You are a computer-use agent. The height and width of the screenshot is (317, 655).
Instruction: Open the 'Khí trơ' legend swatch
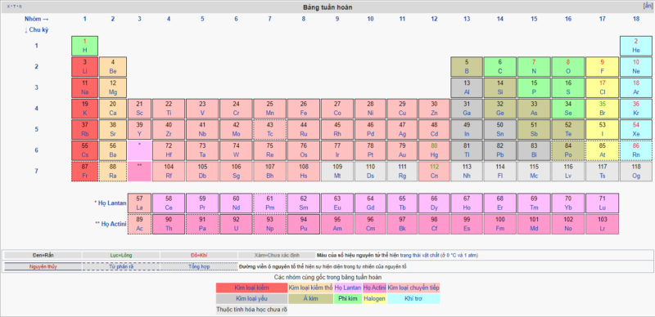click(x=413, y=299)
